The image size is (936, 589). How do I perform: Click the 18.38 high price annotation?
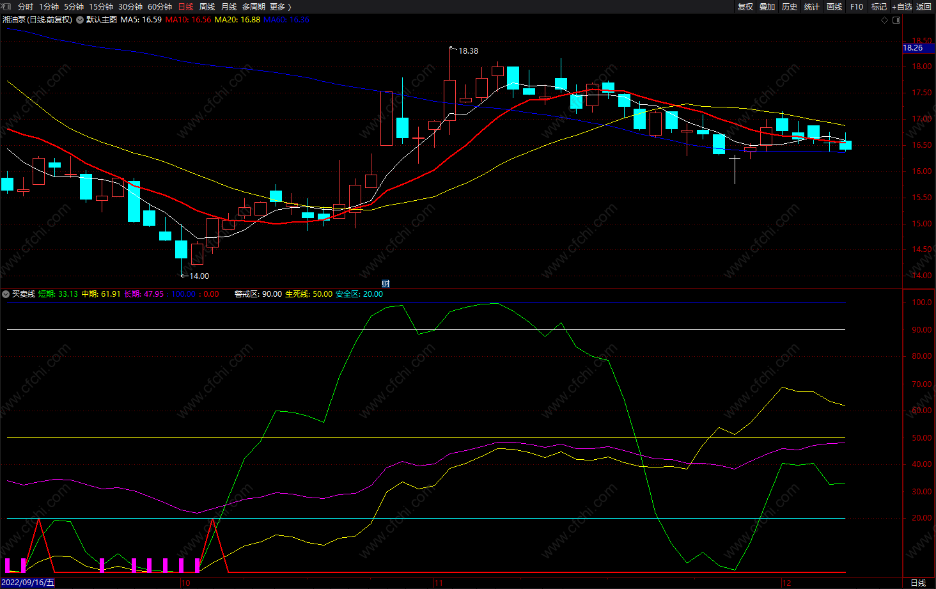[468, 51]
